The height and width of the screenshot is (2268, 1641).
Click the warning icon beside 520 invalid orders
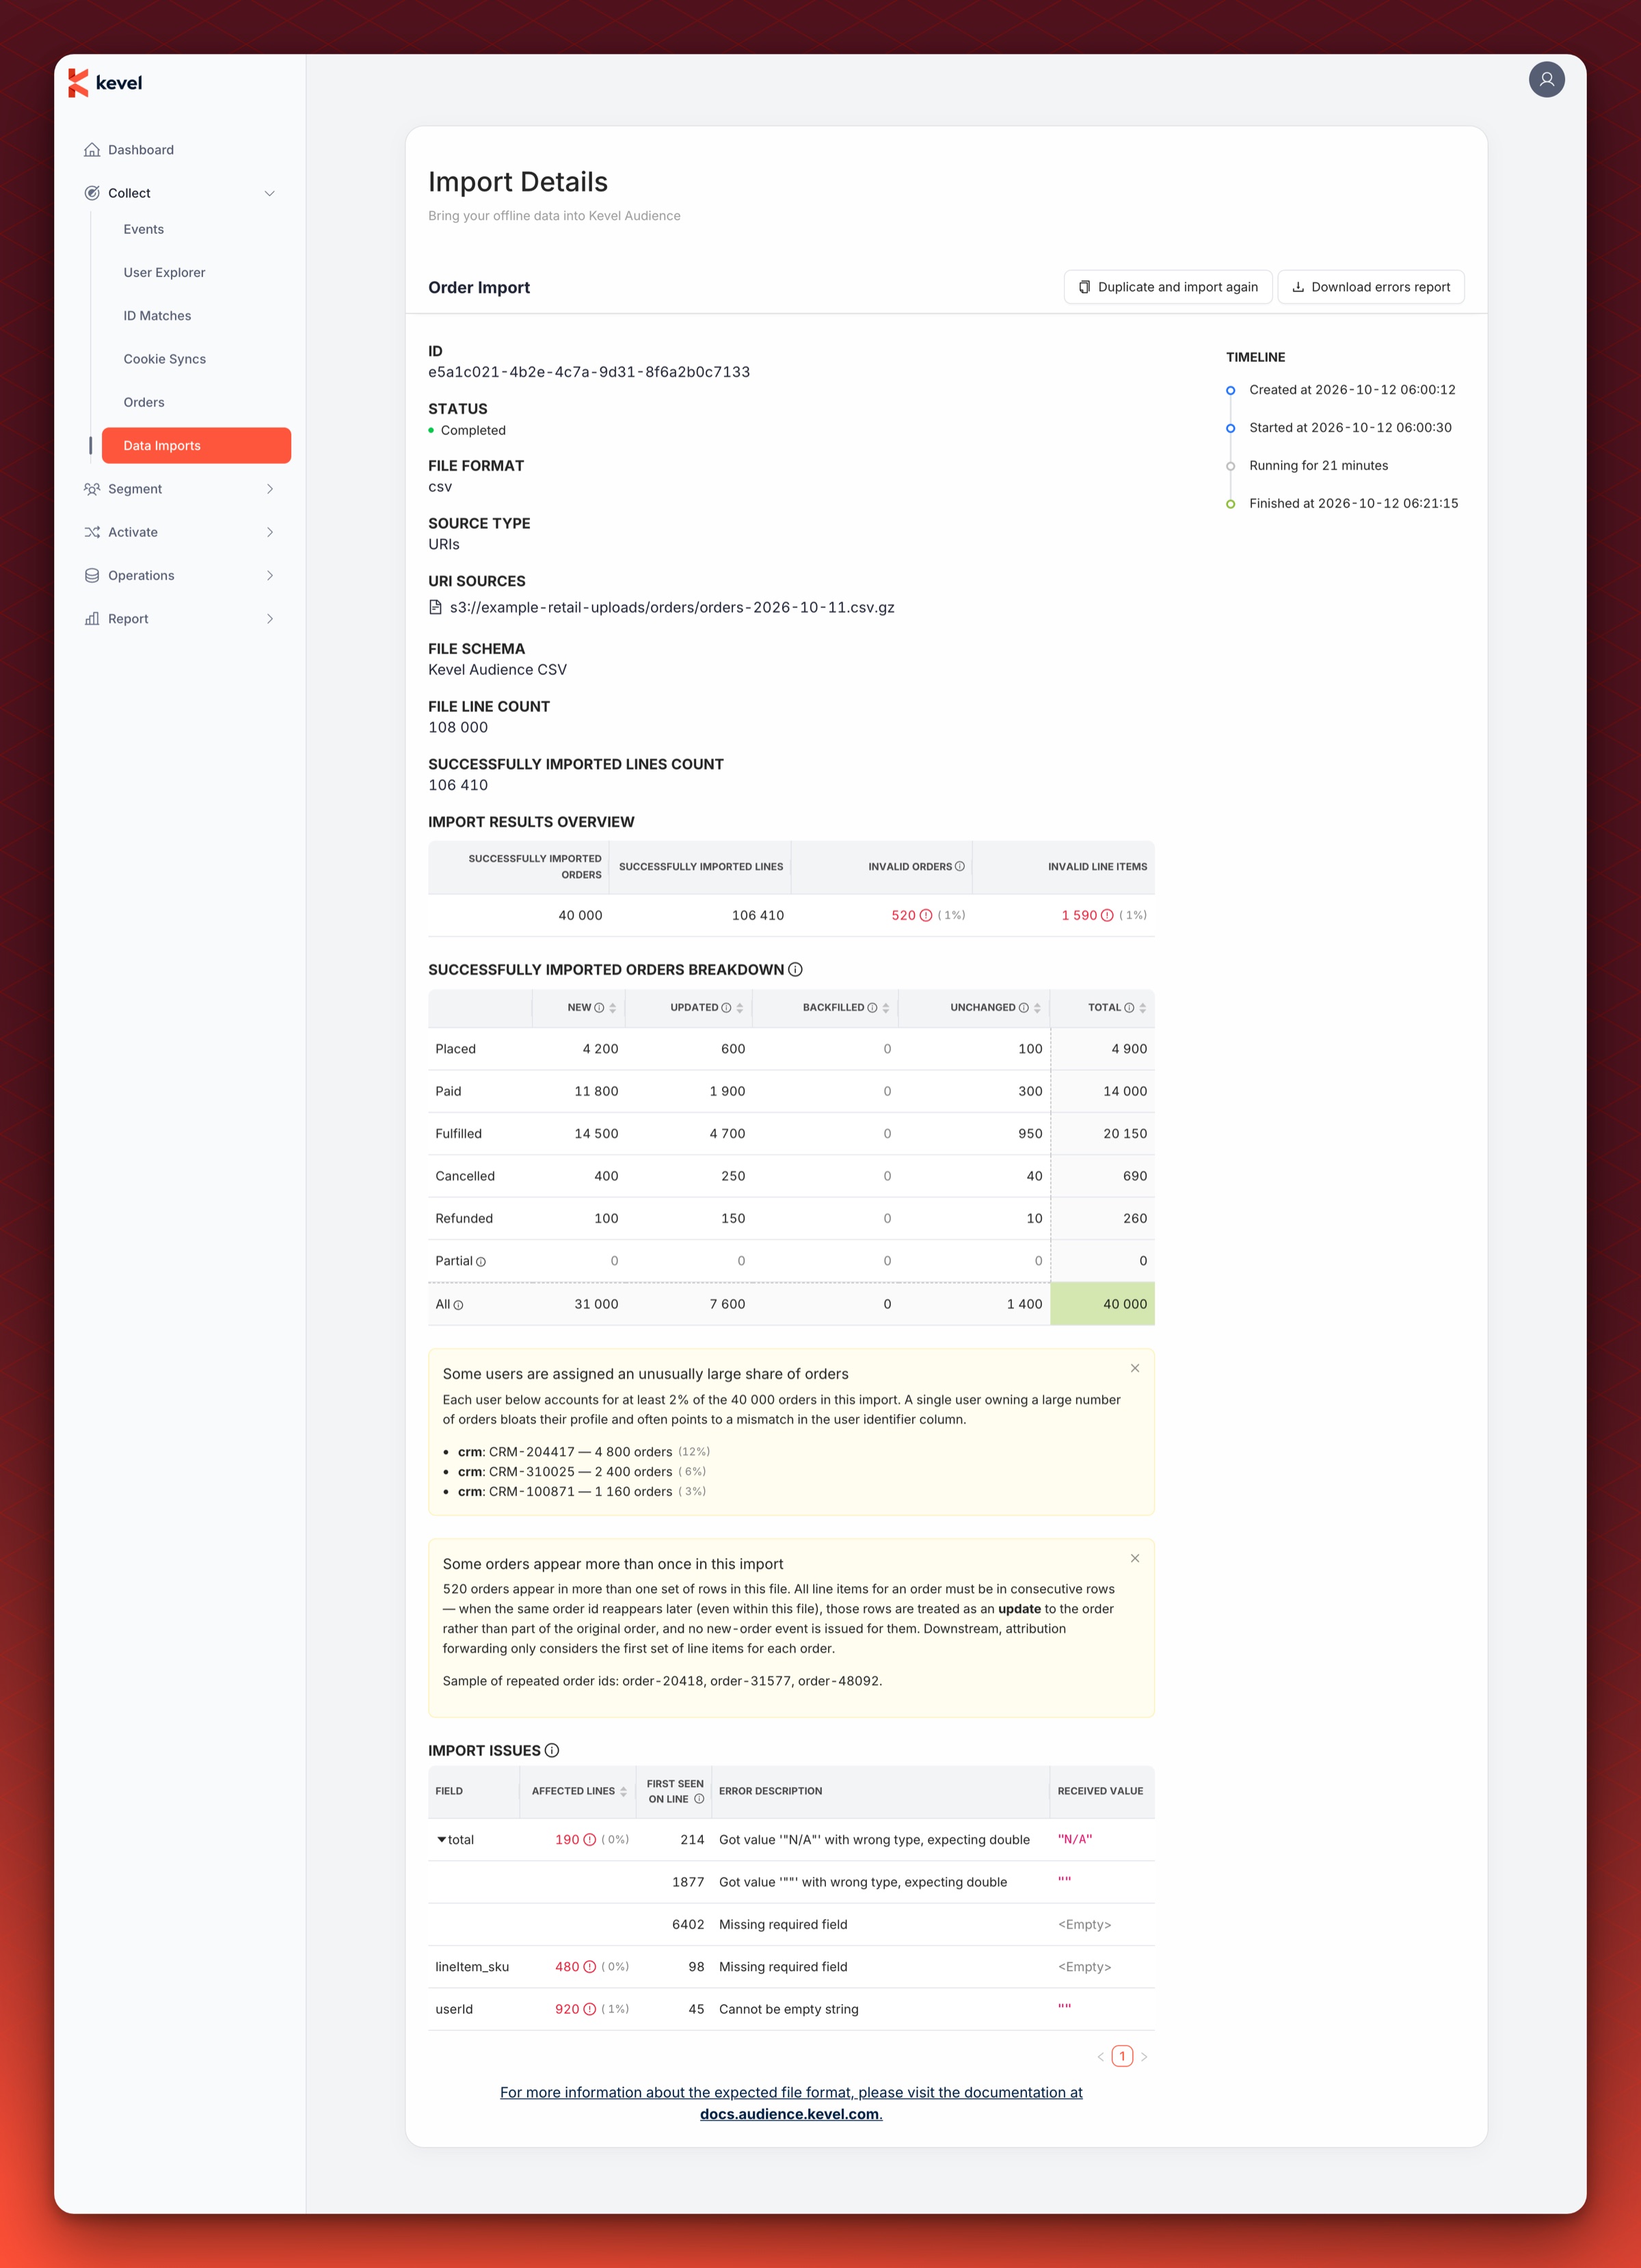(x=926, y=915)
